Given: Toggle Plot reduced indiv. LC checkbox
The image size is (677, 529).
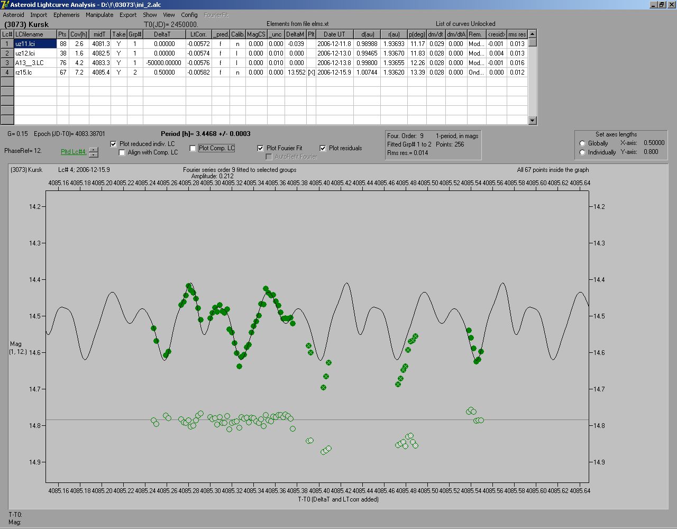Looking at the screenshot, I should [x=113, y=144].
